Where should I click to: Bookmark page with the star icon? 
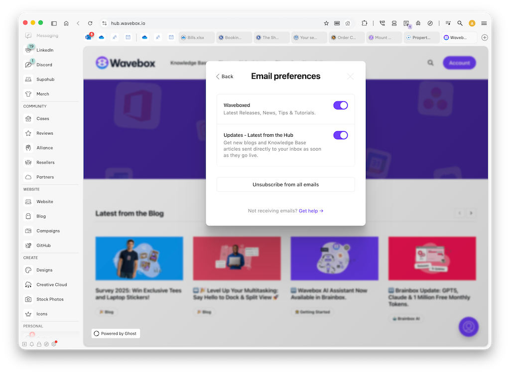pyautogui.click(x=326, y=23)
